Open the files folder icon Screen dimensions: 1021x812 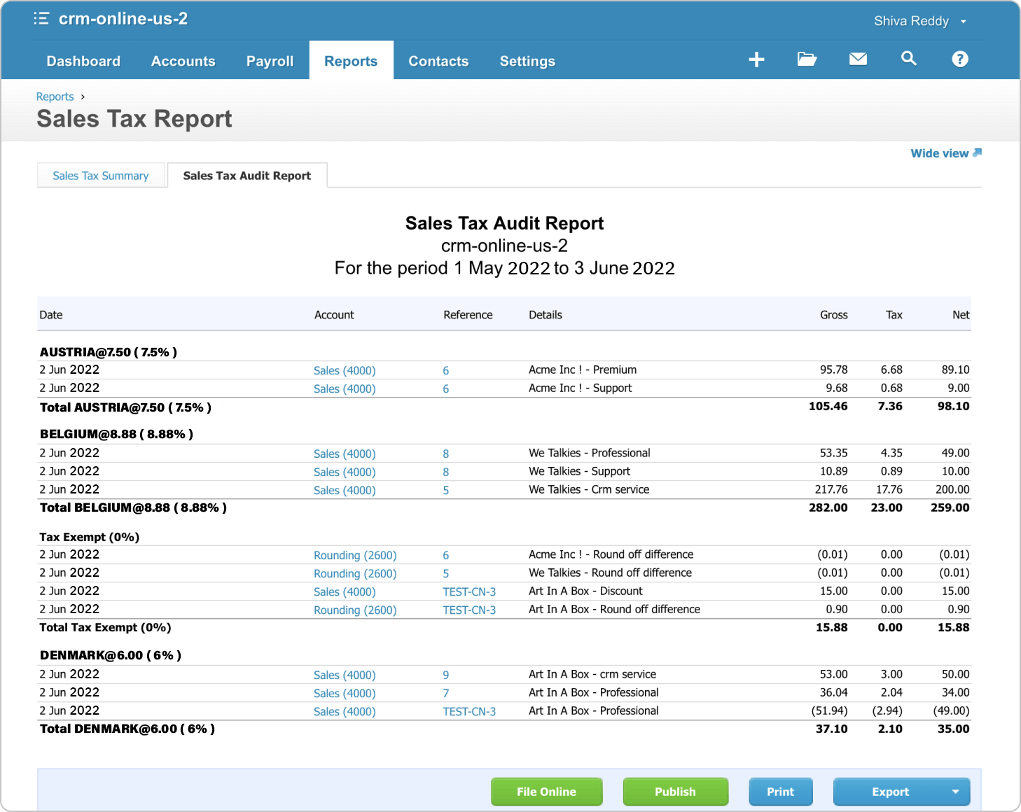pyautogui.click(x=807, y=59)
